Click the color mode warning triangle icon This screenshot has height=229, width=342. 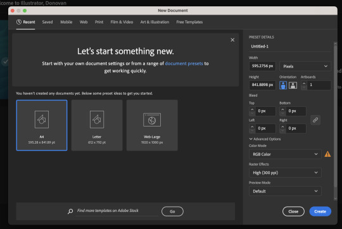click(x=327, y=154)
